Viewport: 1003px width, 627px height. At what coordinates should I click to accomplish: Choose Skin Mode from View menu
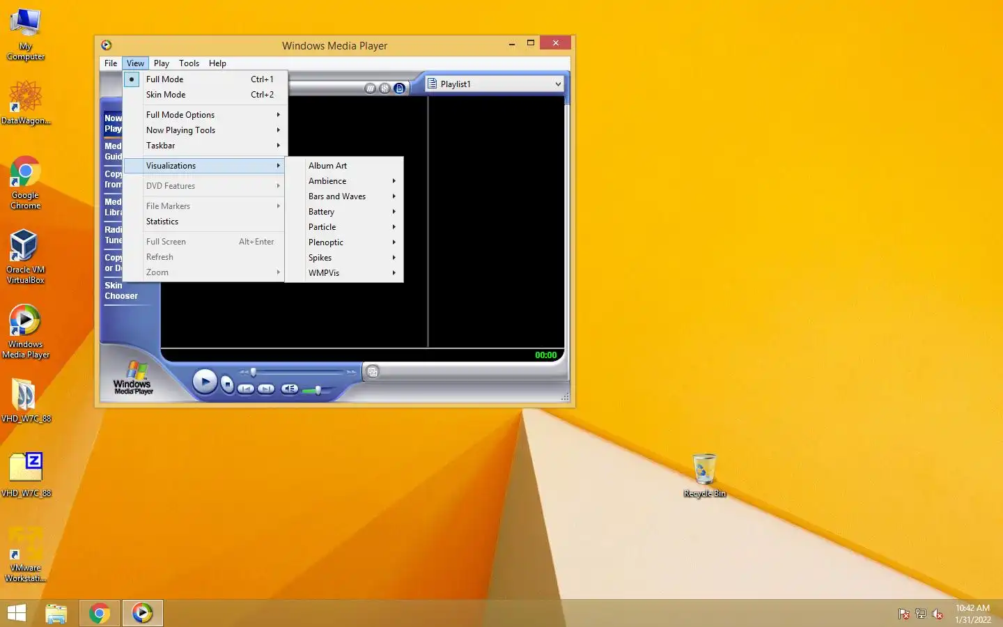[x=205, y=95]
